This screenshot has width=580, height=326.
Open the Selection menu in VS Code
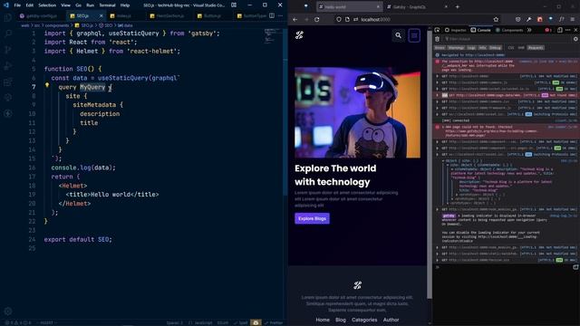coord(47,5)
